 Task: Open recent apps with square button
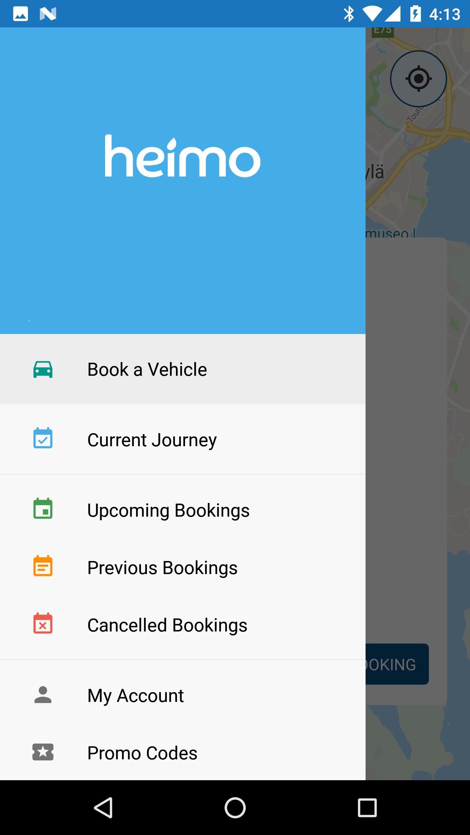tap(367, 808)
